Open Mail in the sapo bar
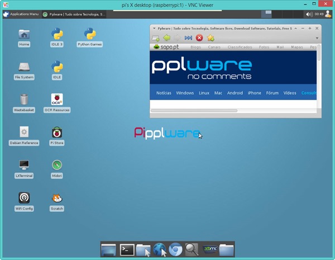The width and height of the screenshot is (335, 260). tap(280, 47)
